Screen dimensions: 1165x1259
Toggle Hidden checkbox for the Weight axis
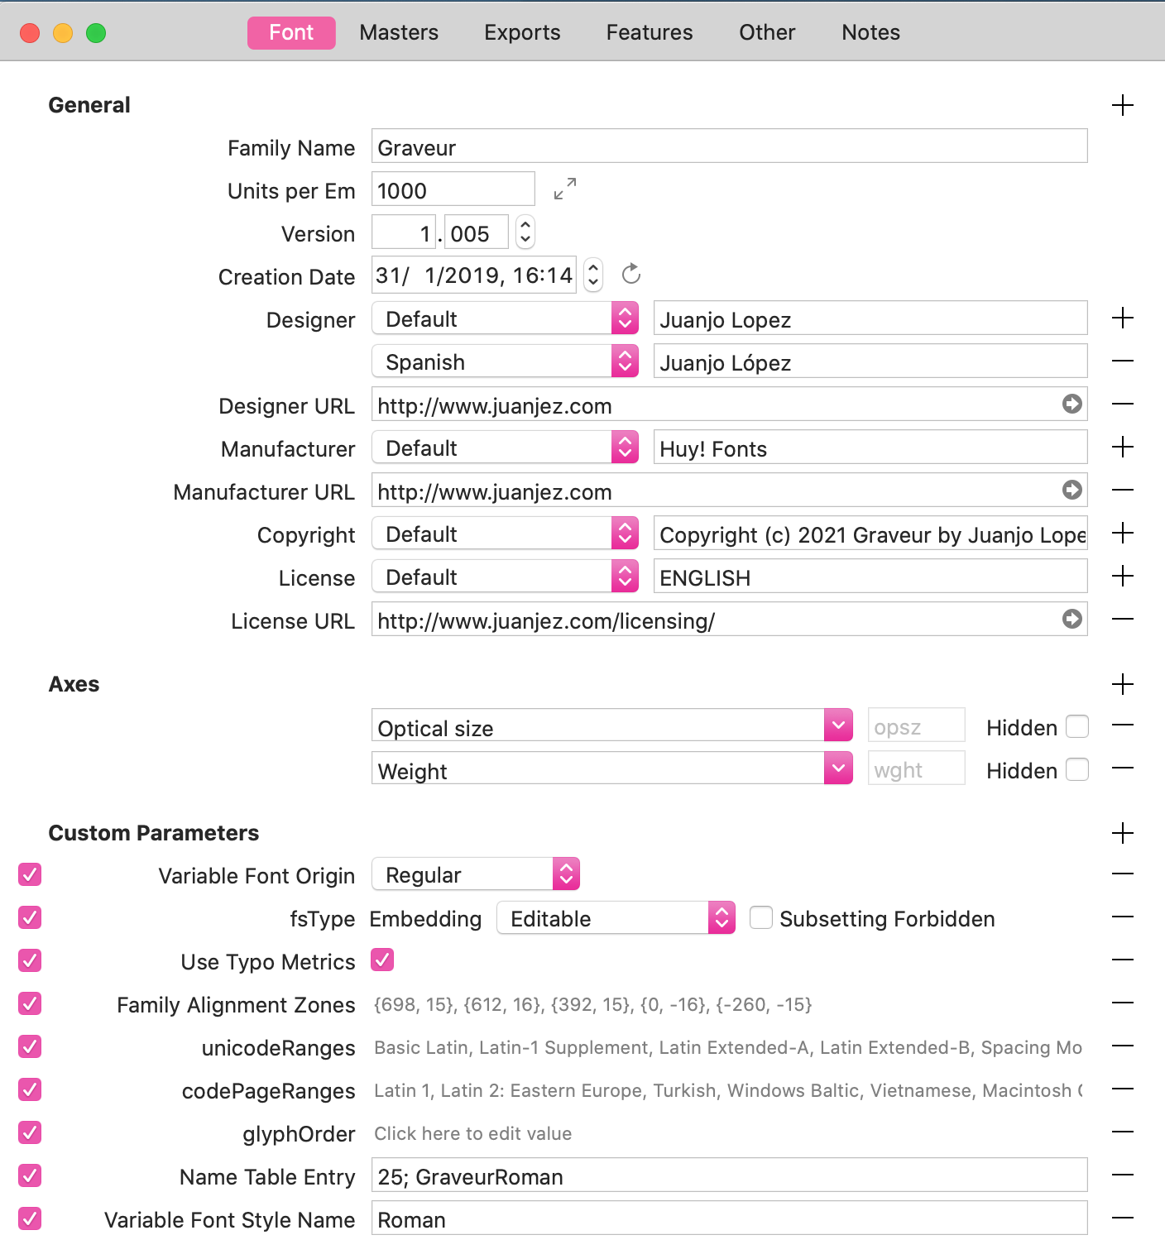[1077, 770]
